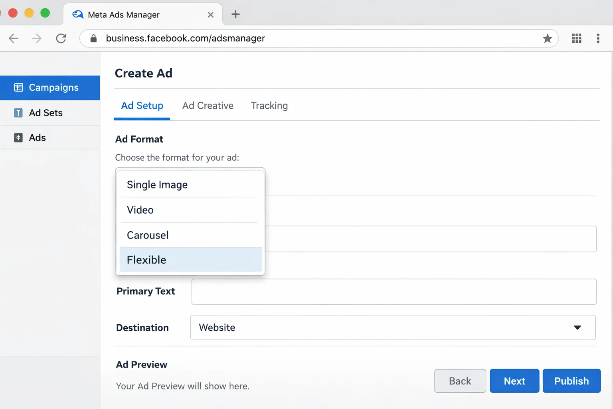Open Ad Sets from the left sidebar
Screen dimensions: 613x409
[x=45, y=113]
